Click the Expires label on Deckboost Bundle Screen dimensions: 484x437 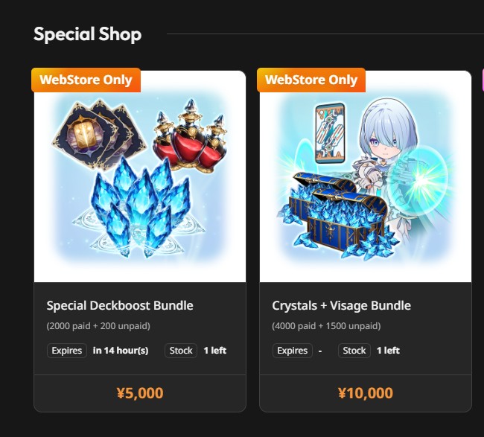click(x=67, y=351)
